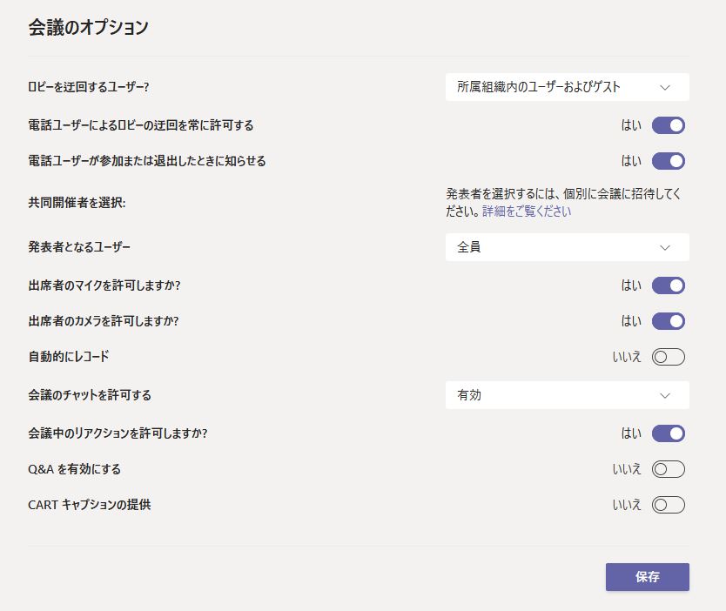Open 発表者となるユーザー dropdown showing 全員

[x=568, y=247]
